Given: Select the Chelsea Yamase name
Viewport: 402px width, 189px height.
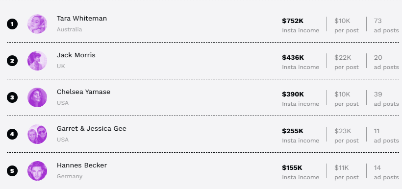Looking at the screenshot, I should coord(83,92).
